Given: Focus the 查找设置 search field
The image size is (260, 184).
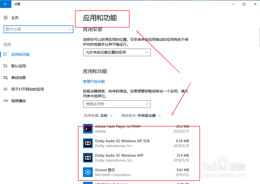Looking at the screenshot, I should click(x=38, y=29).
